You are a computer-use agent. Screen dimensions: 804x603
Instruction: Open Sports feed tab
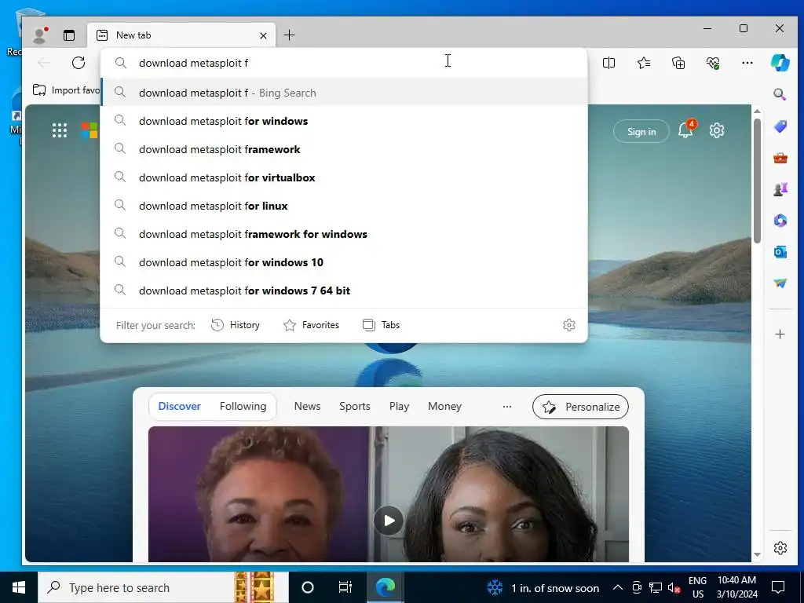pos(354,406)
